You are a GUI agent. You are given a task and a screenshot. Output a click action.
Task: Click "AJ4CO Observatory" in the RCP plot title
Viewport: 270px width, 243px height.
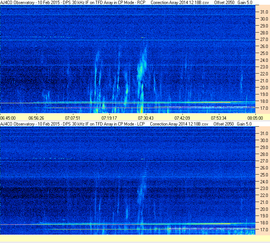17,3
